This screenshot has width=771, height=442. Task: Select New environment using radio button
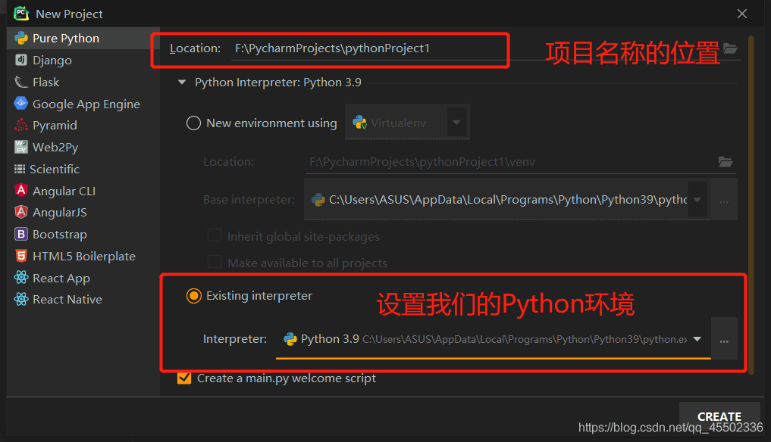[x=194, y=123]
